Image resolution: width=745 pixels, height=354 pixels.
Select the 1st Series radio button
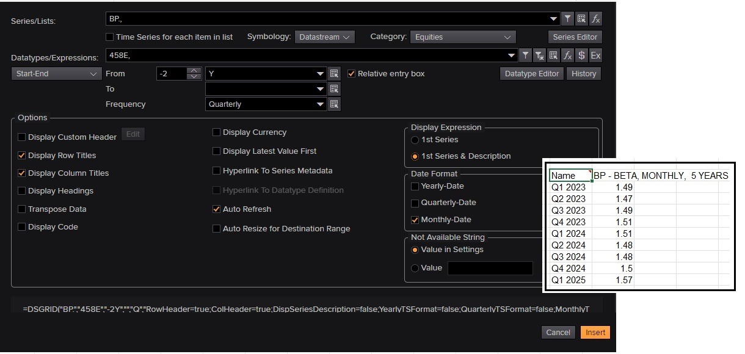[x=415, y=140]
